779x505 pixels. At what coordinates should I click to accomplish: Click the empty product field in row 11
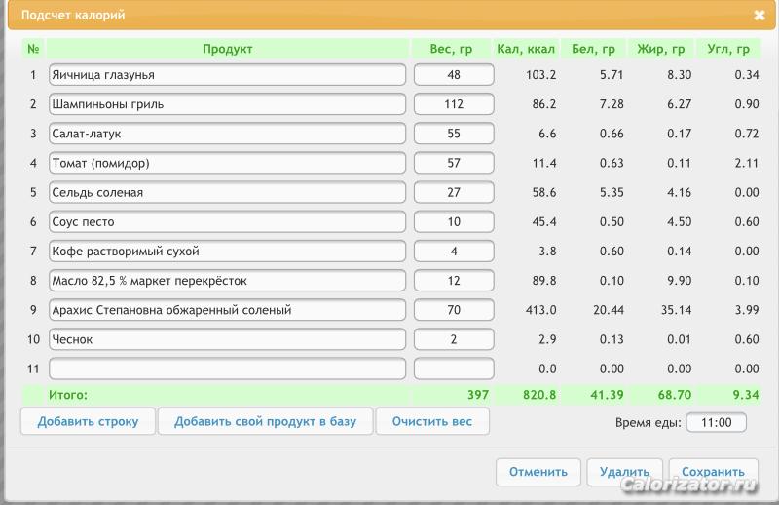click(227, 369)
